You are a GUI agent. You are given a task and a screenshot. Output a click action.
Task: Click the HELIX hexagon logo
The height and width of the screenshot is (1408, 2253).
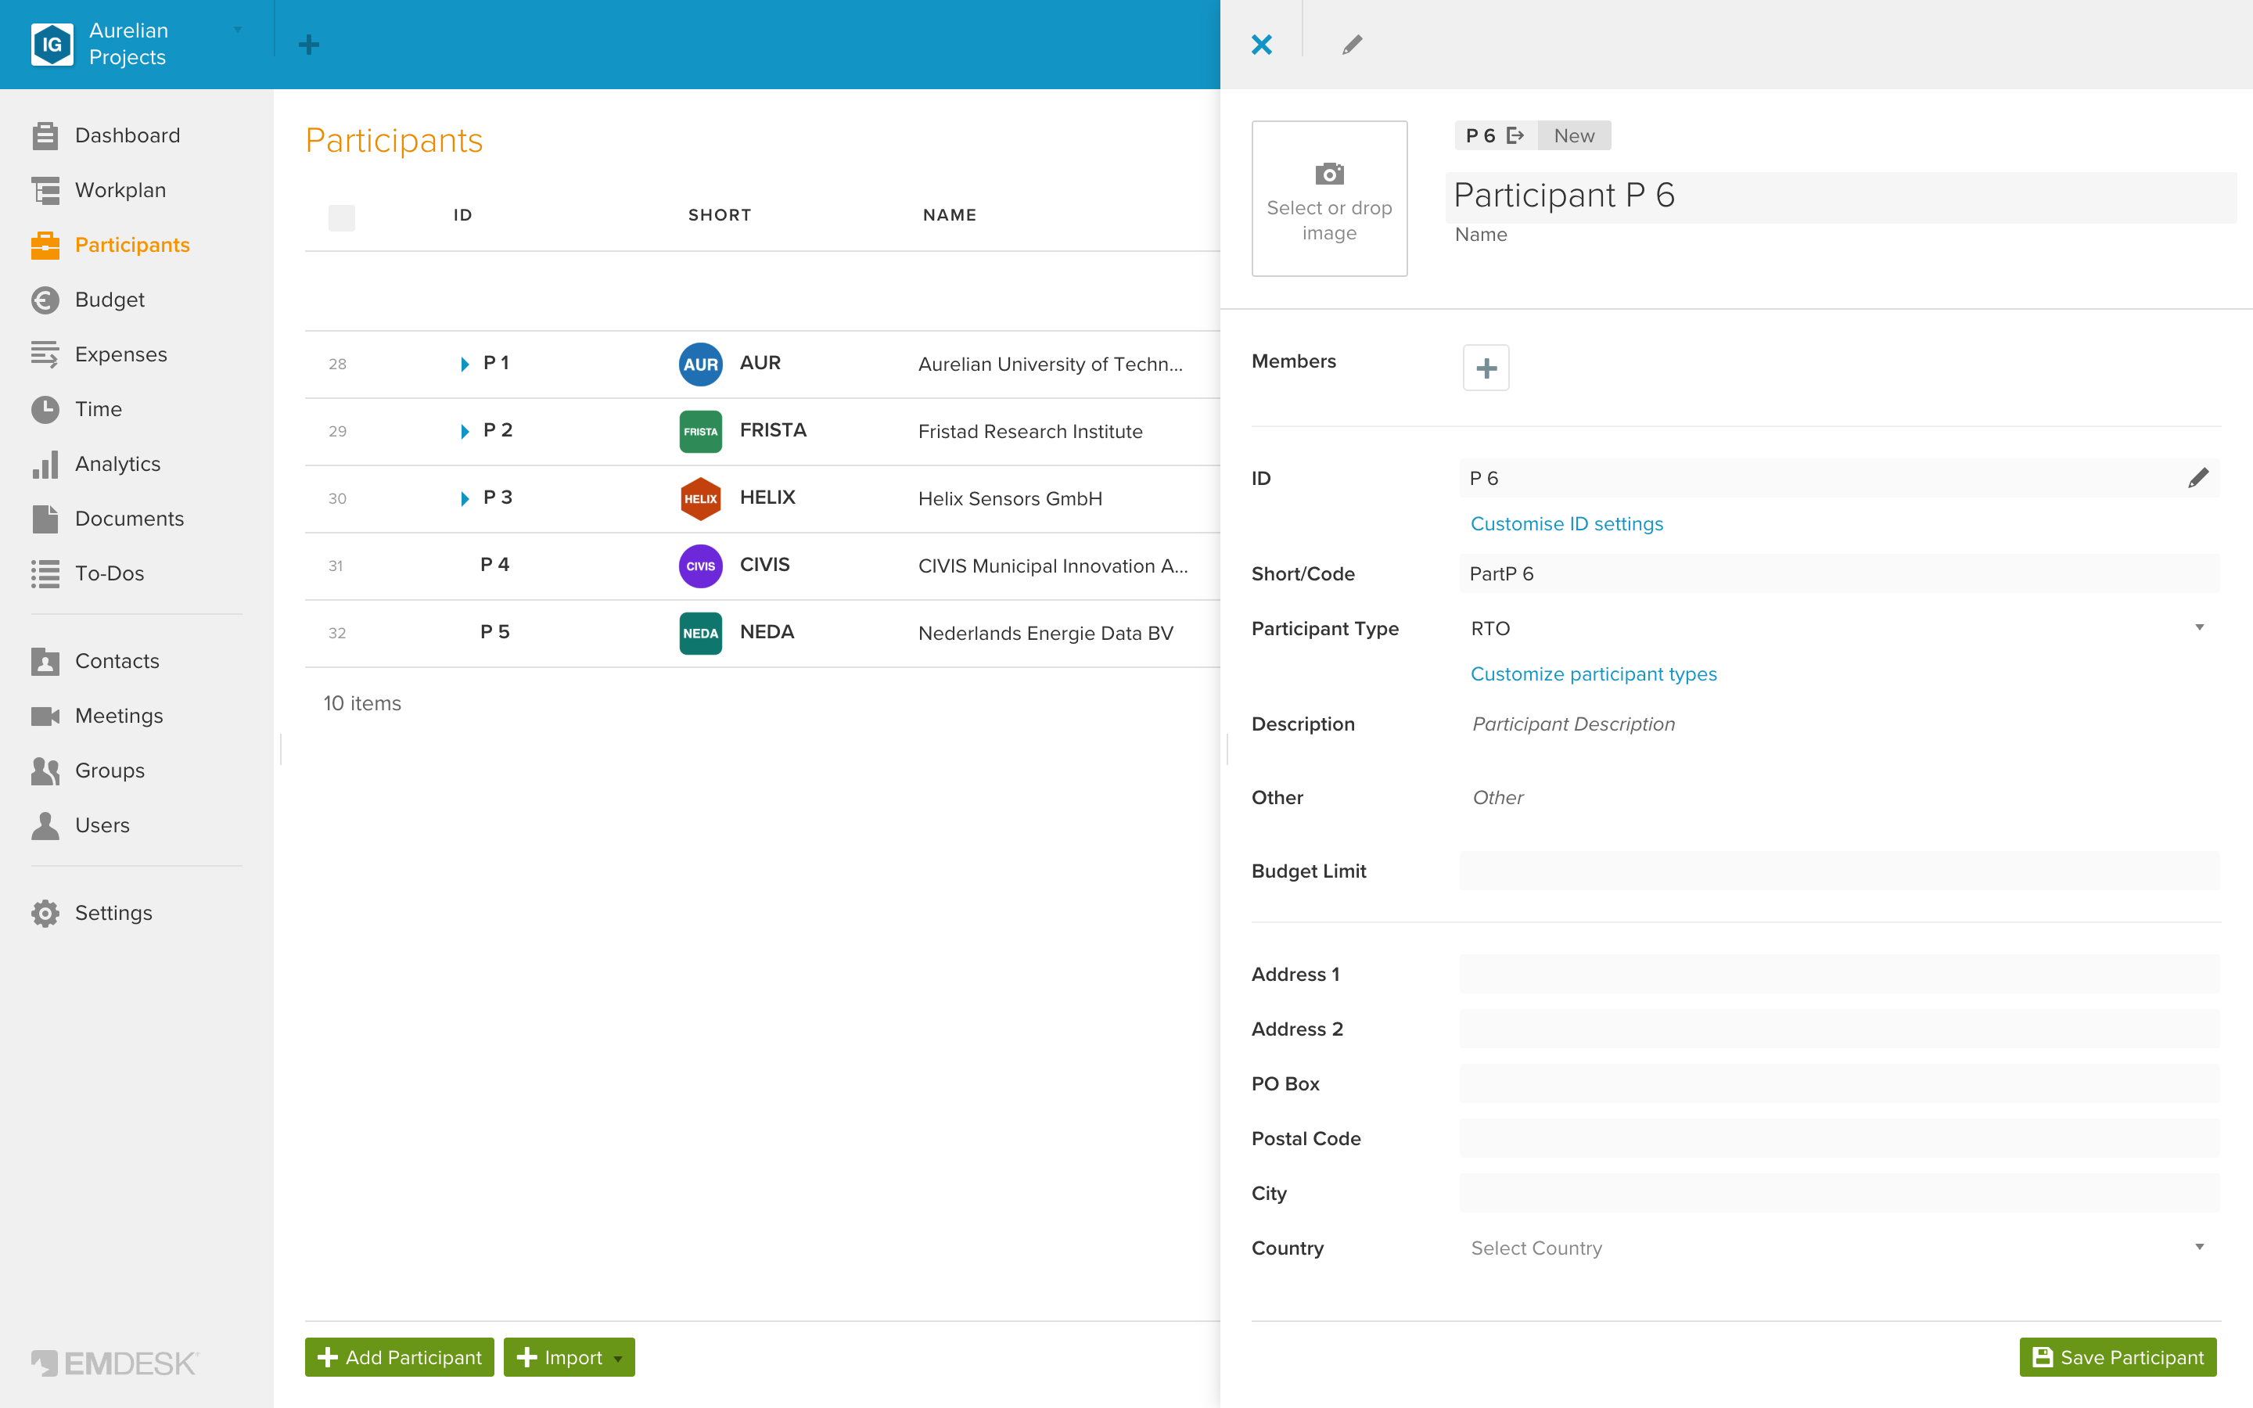700,498
